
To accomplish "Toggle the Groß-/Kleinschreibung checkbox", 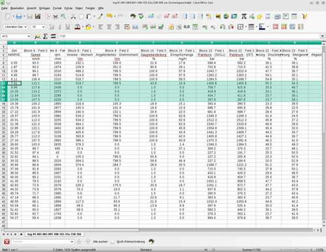I will (x=113, y=242).
